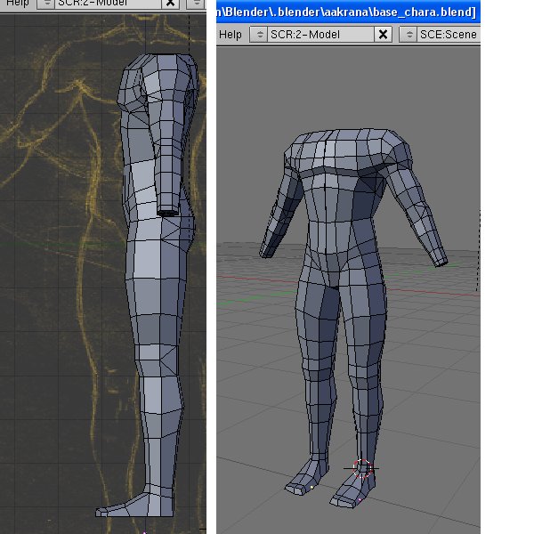
Task: Click the SCR:2-Model screen name field, right window
Action: pos(320,35)
